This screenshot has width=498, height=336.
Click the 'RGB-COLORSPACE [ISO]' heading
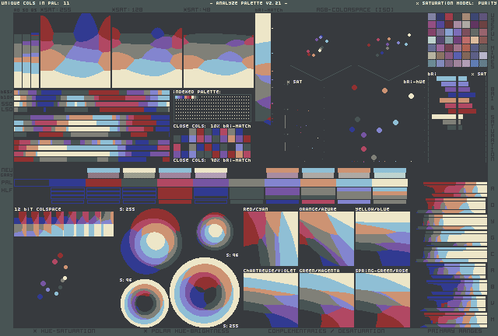tap(355, 10)
